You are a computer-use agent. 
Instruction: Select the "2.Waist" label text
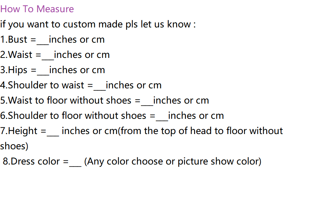pos(16,55)
